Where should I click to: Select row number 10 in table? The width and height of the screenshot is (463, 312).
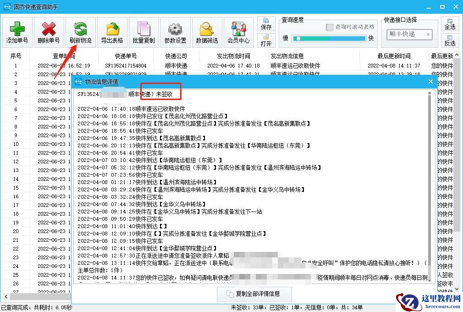pos(16,144)
